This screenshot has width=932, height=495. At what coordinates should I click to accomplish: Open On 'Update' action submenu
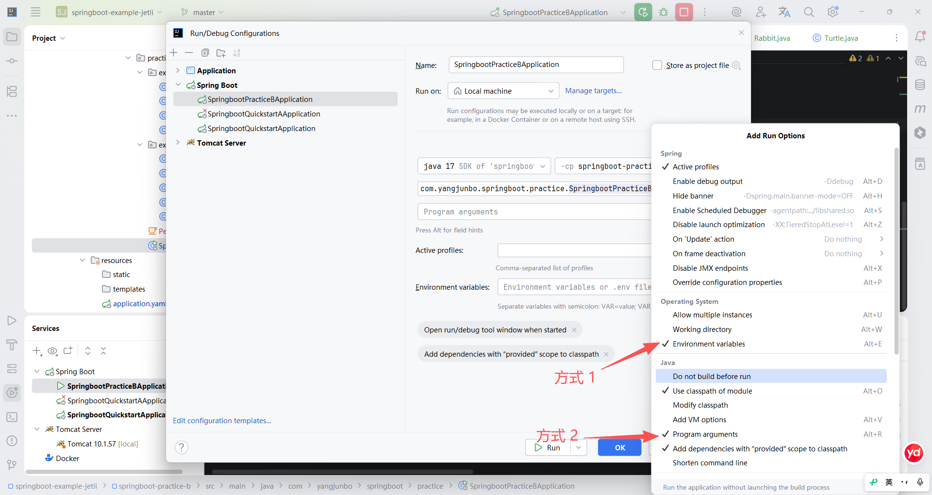tap(771, 239)
